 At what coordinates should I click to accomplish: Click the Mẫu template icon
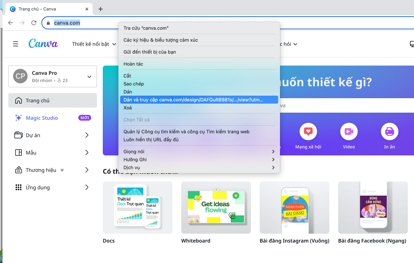click(x=19, y=153)
